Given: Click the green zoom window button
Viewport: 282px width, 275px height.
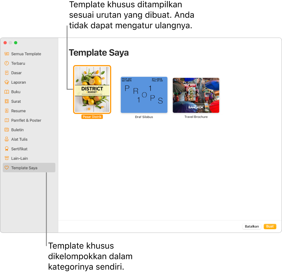Looking at the screenshot, I should (x=16, y=43).
